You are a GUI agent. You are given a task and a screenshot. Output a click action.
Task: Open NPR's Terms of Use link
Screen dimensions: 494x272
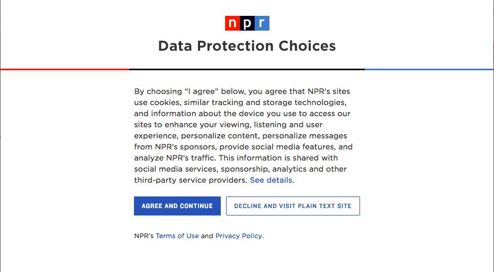[177, 236]
